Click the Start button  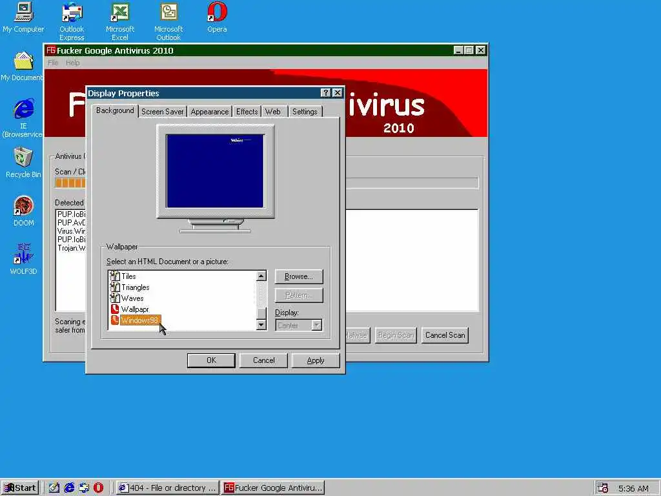20,488
